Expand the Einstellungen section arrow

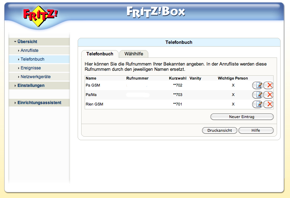coord(15,86)
